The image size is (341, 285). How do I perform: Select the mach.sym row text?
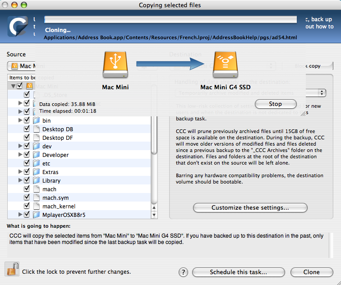[55, 198]
